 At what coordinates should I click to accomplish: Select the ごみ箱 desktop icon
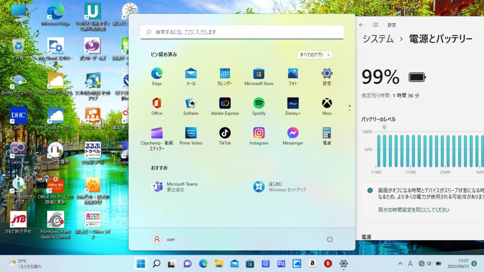tap(18, 49)
